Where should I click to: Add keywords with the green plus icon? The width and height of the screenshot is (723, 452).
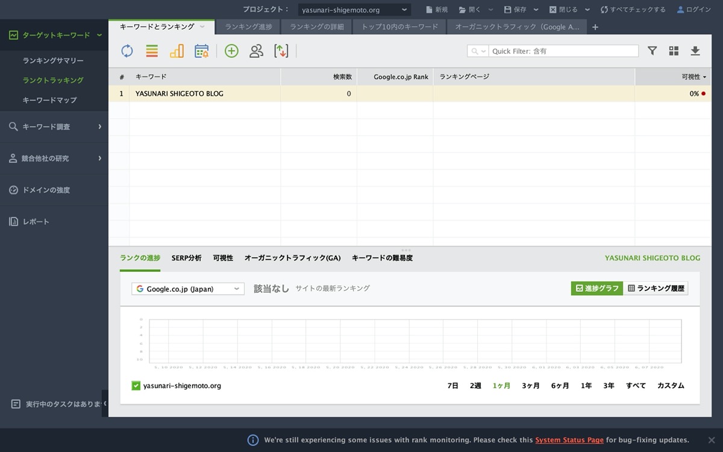pos(231,51)
